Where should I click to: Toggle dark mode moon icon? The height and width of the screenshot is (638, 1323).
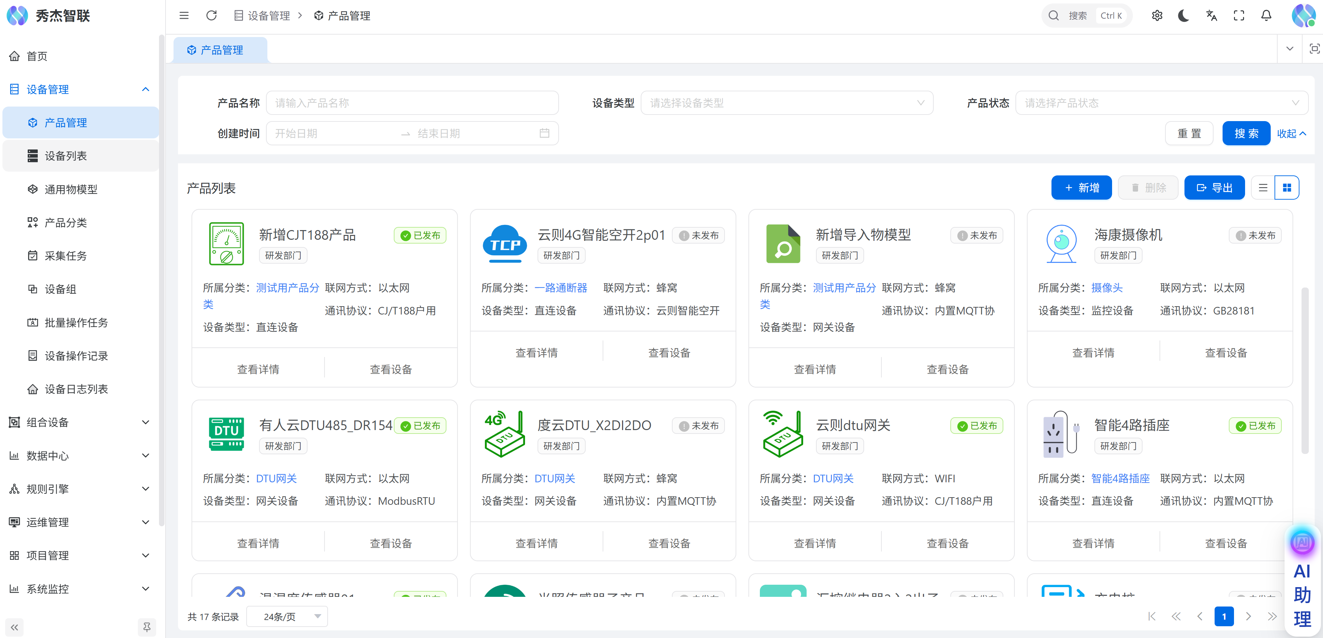point(1183,16)
